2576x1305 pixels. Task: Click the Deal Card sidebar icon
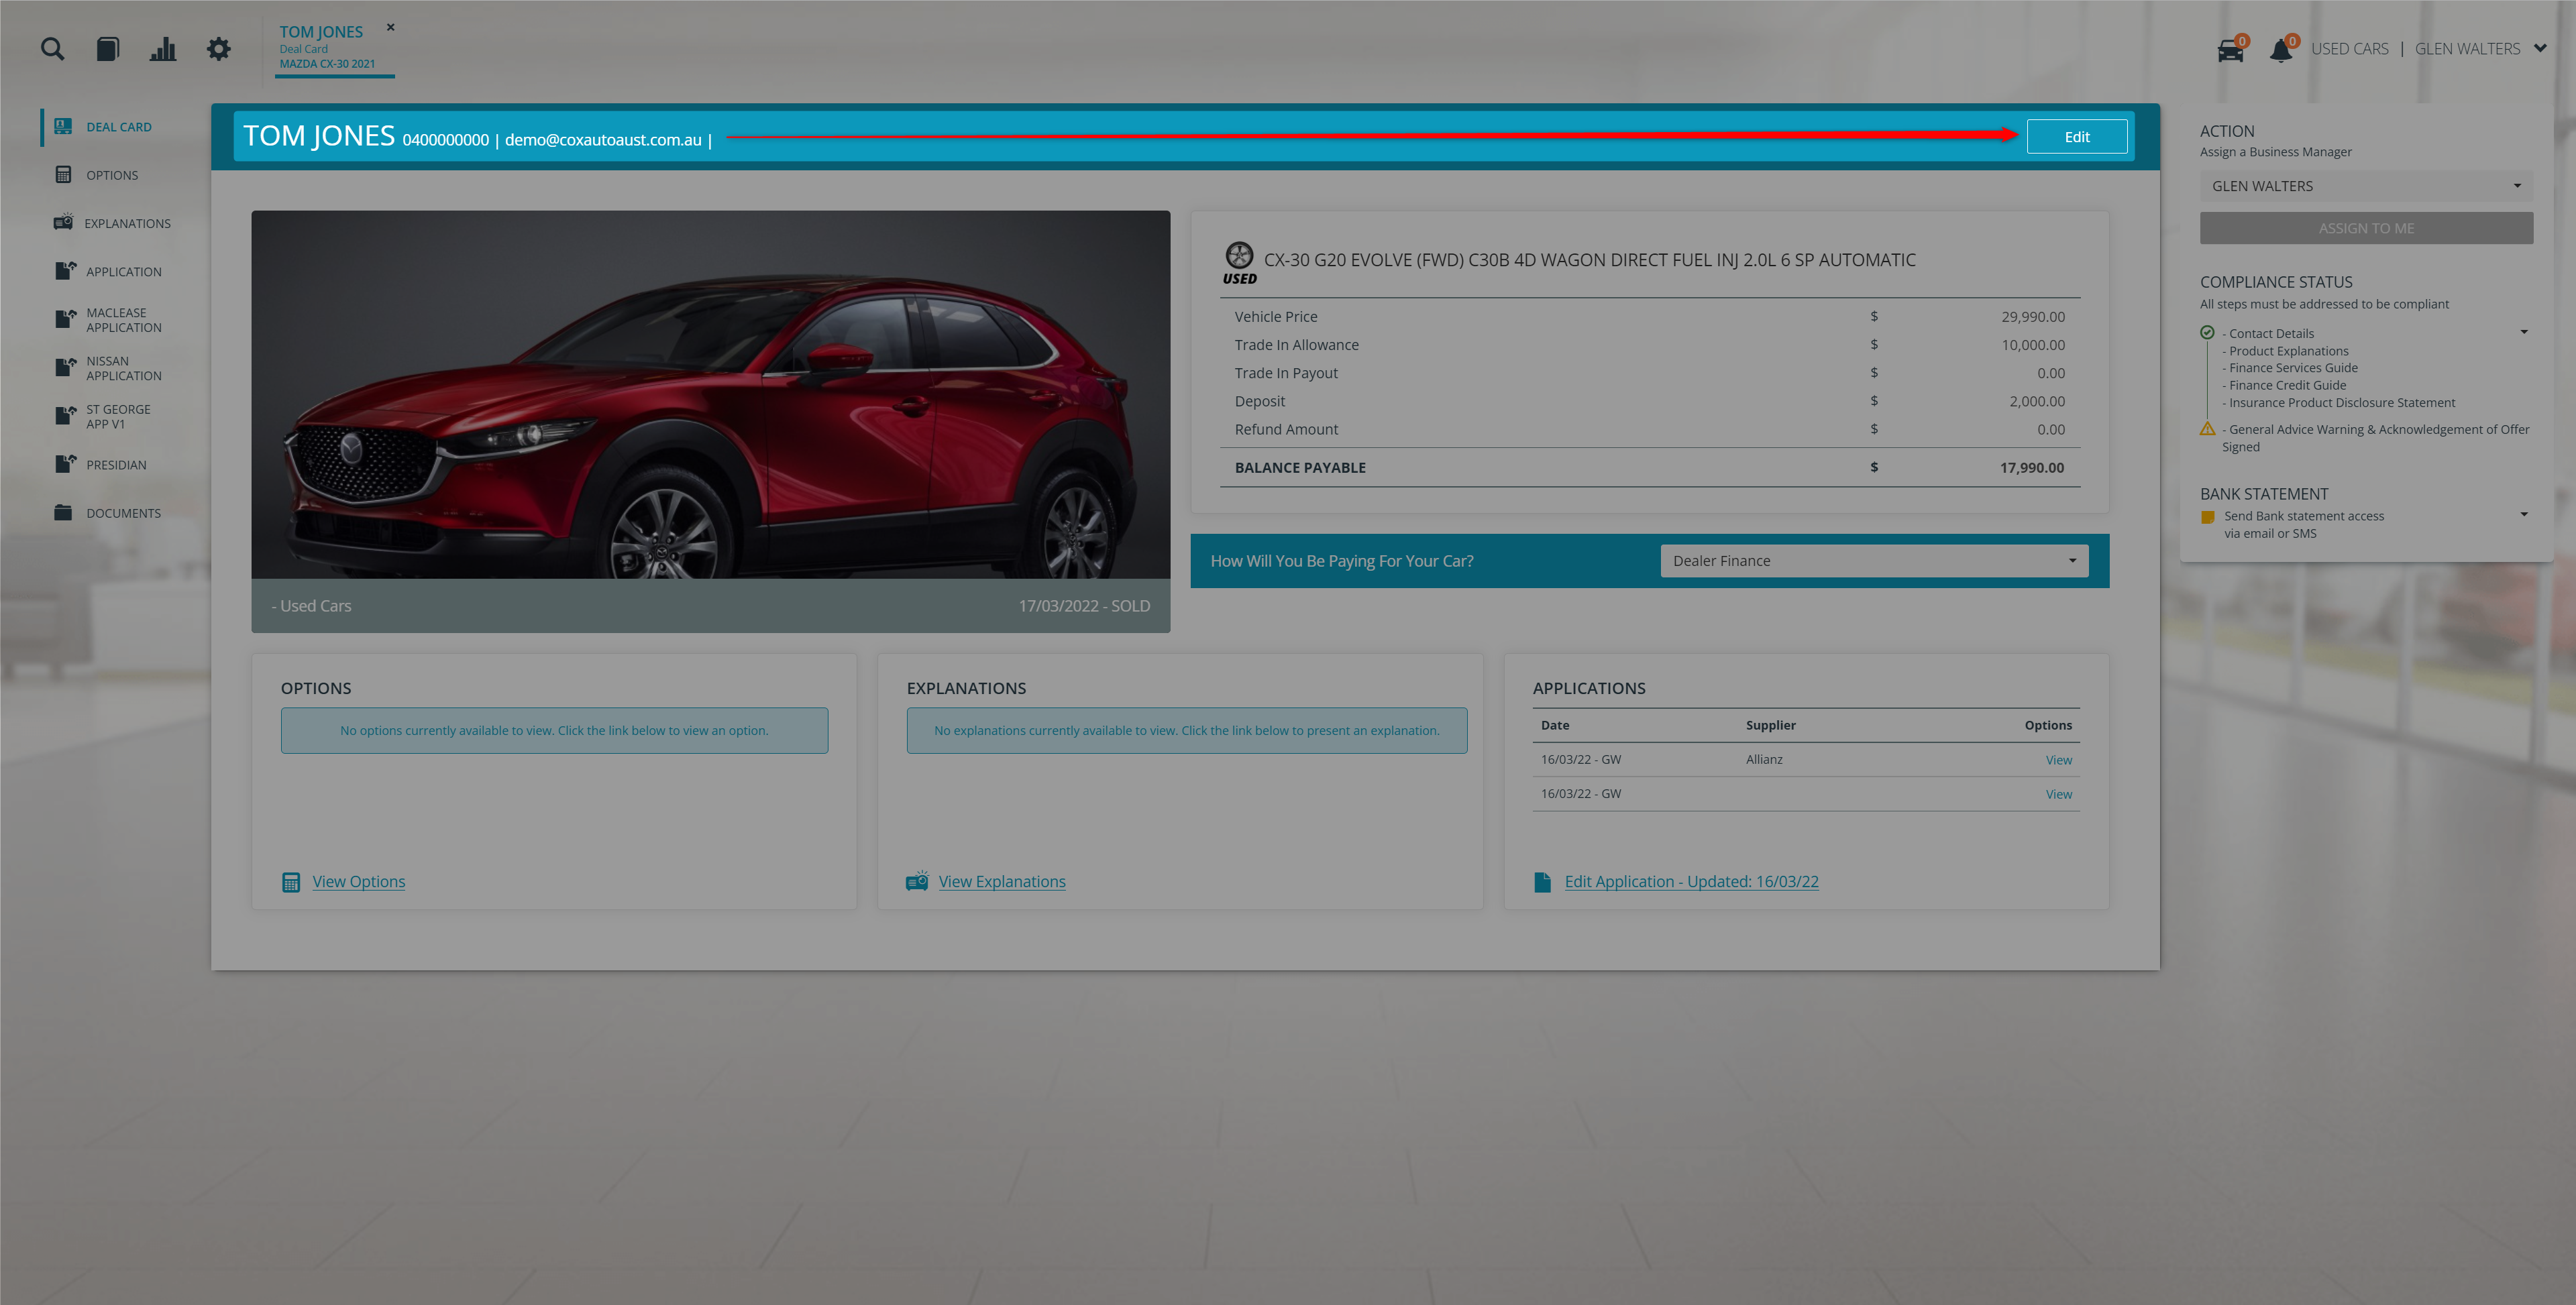63,126
